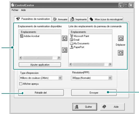Click right scroll arrow of available locations list
139x114 pixels.
click(x=59, y=58)
